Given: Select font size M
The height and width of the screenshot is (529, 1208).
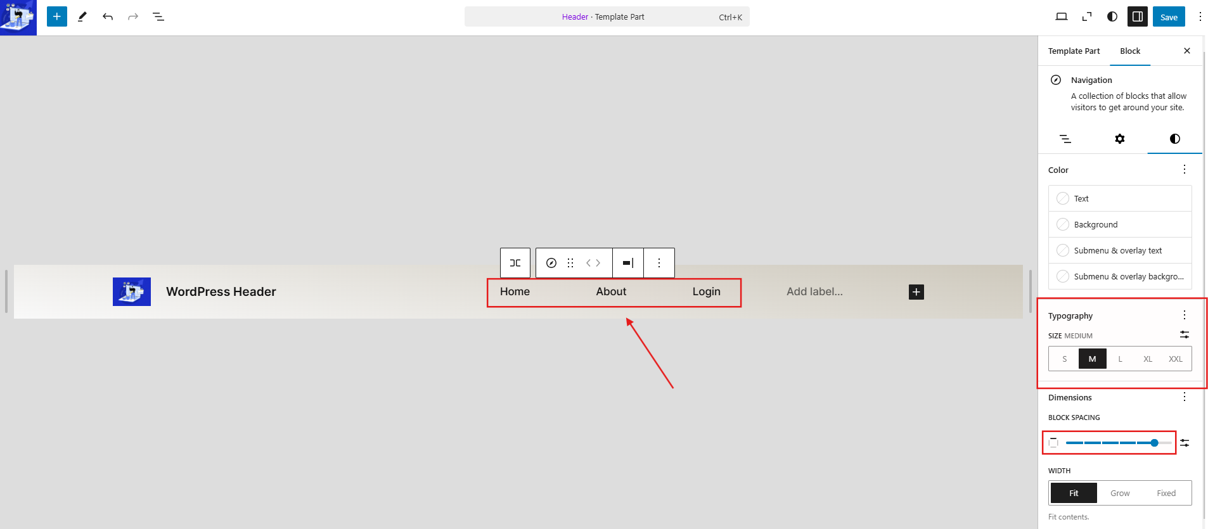Looking at the screenshot, I should [x=1093, y=359].
